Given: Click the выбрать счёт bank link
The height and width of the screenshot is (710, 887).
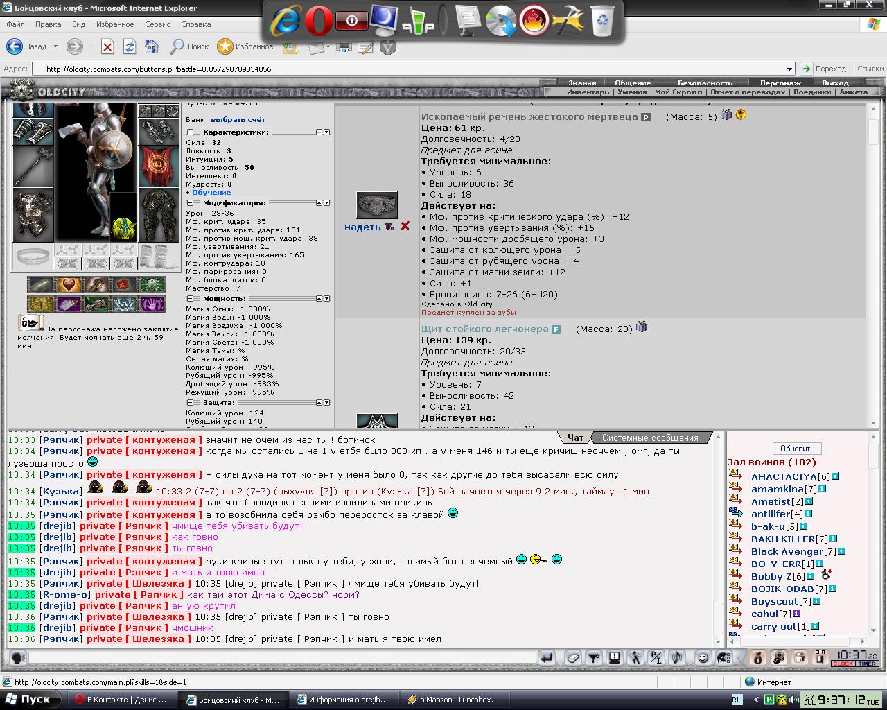Looking at the screenshot, I should click(238, 119).
